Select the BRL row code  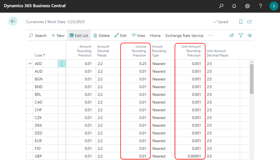pos(38,94)
